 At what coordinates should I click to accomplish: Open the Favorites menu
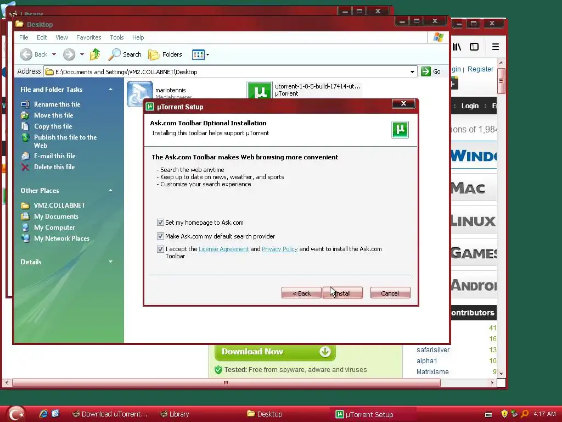click(88, 37)
